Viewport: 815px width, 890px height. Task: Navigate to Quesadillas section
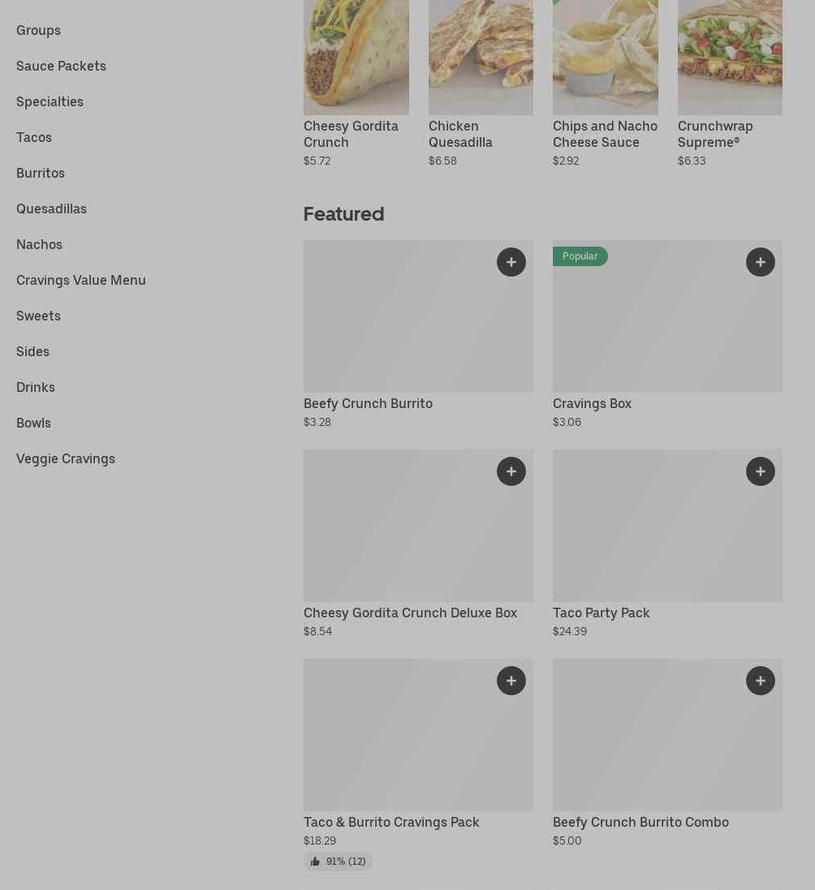click(x=51, y=209)
